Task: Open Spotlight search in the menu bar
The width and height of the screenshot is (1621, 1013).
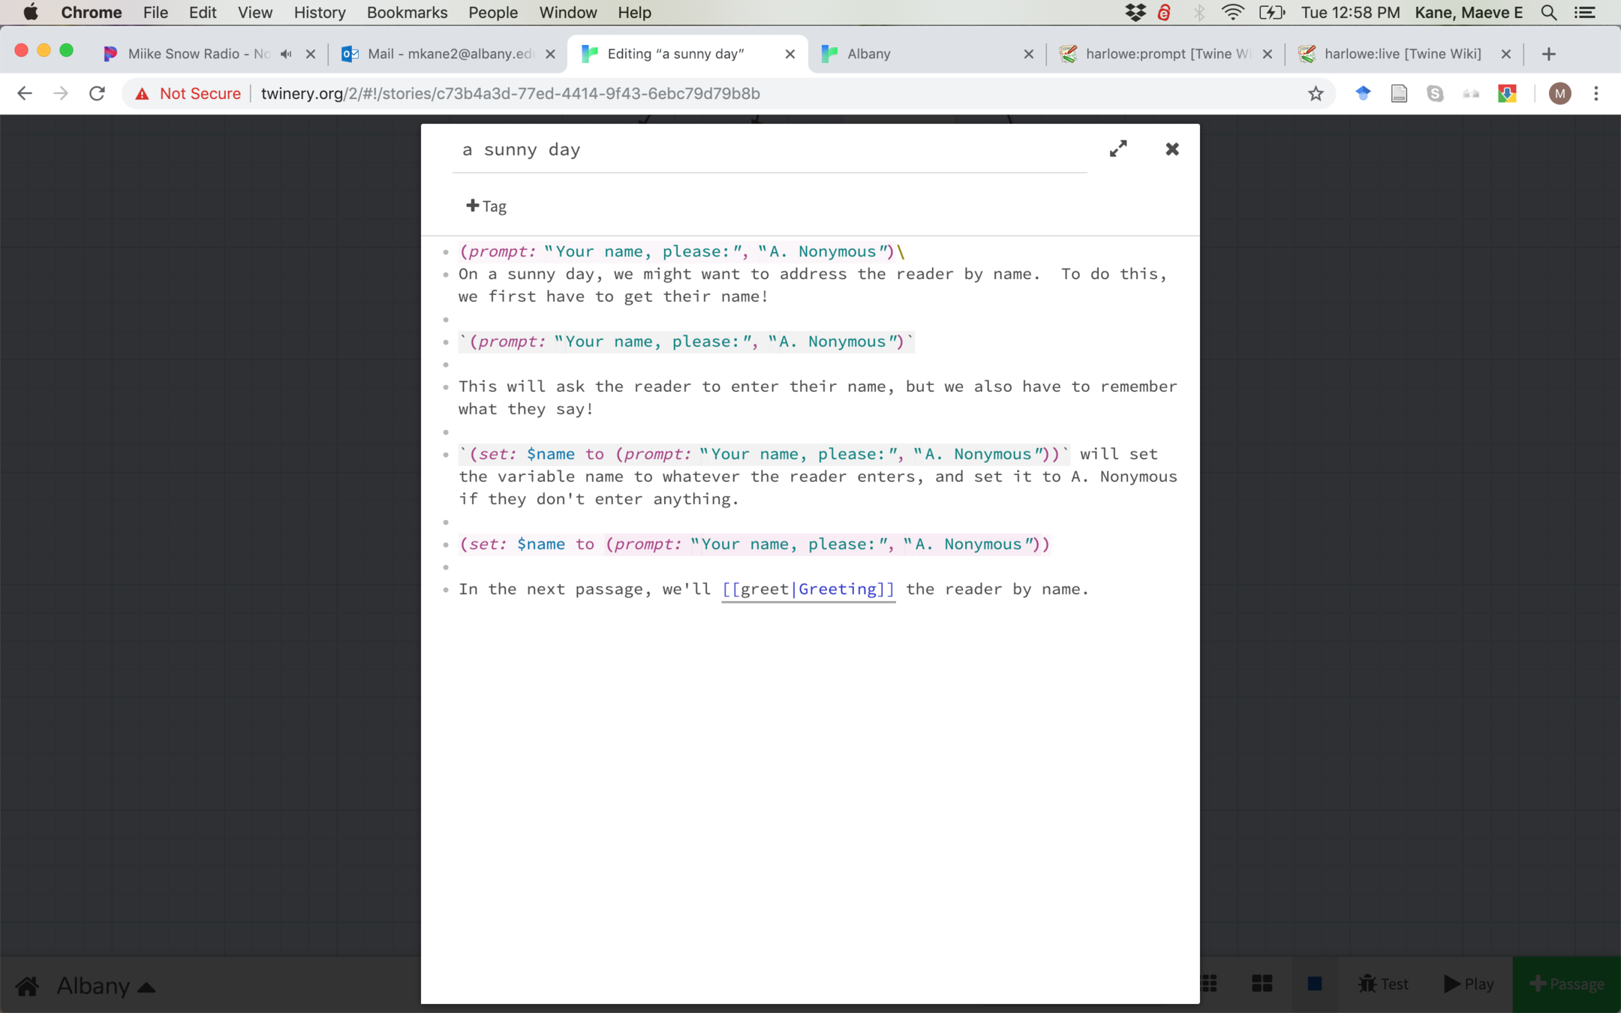Action: (1549, 13)
